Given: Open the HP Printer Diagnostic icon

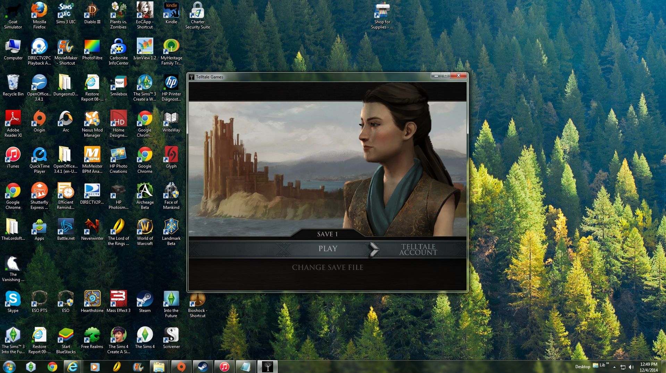Looking at the screenshot, I should coord(171,88).
